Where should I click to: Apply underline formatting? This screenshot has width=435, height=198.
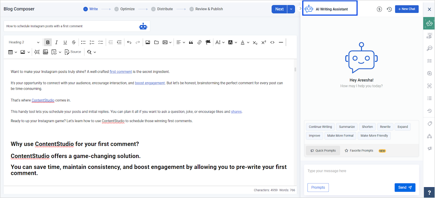click(x=65, y=42)
